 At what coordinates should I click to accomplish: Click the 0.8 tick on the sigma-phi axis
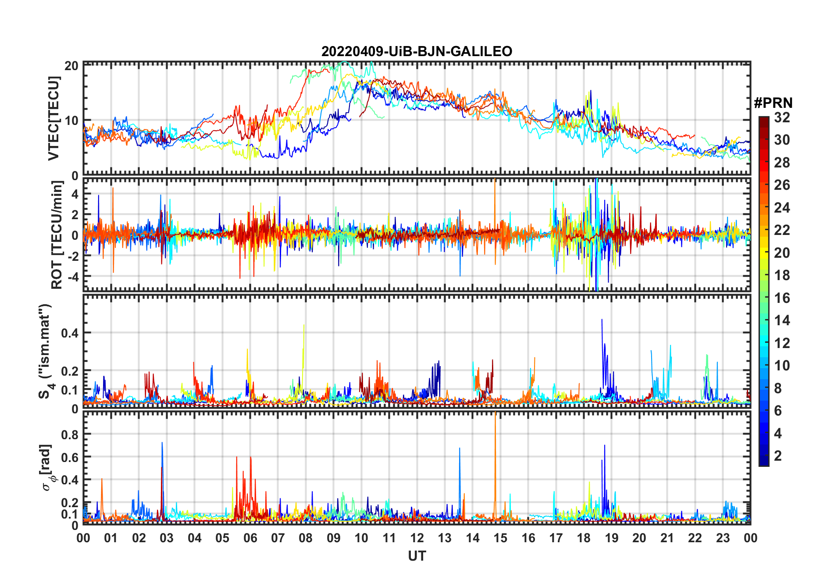coord(70,434)
